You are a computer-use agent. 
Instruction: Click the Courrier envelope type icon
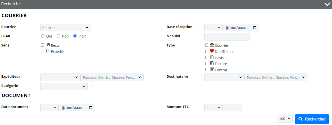point(212,45)
